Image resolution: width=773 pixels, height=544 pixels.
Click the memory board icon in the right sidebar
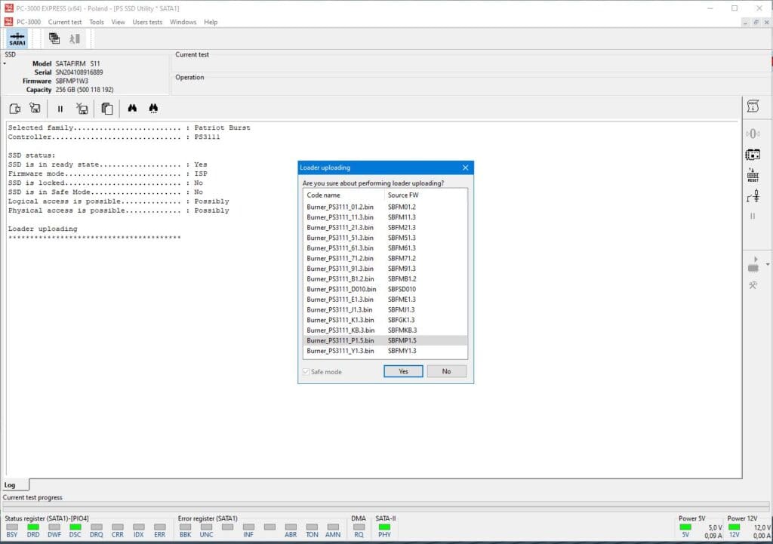point(753,155)
